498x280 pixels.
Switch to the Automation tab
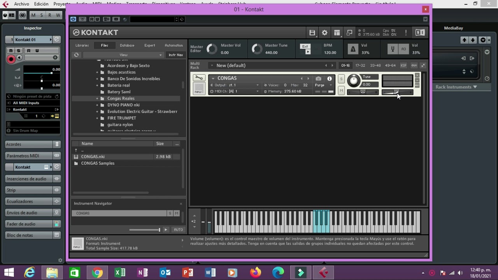(174, 45)
